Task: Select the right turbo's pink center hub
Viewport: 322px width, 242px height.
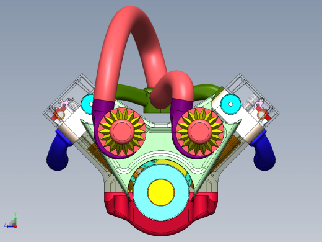Action: tap(200, 132)
